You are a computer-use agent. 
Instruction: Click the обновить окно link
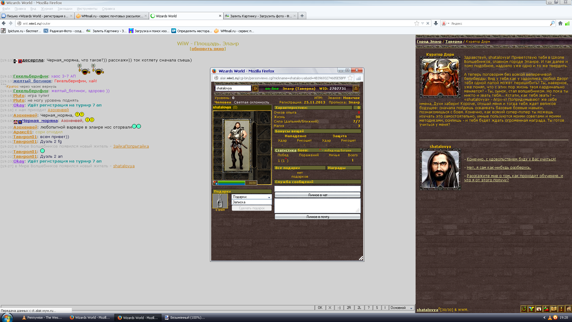208,49
